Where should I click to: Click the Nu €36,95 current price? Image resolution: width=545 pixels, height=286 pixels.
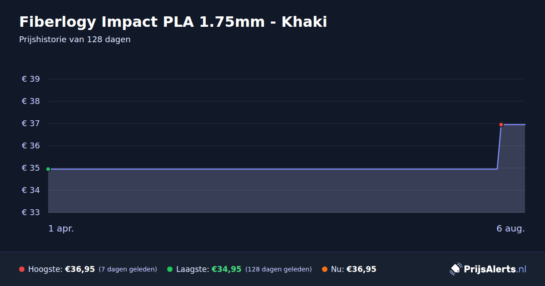click(x=362, y=269)
